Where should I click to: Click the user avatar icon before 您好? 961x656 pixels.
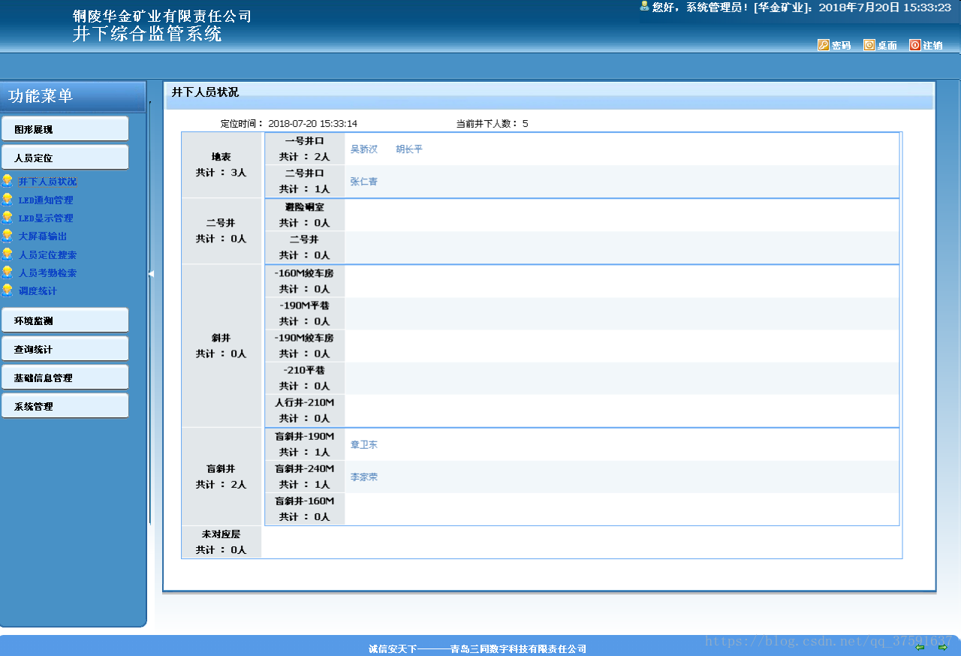[644, 6]
